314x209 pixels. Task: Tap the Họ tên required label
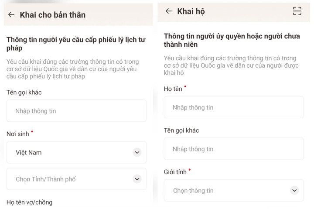coord(173,89)
